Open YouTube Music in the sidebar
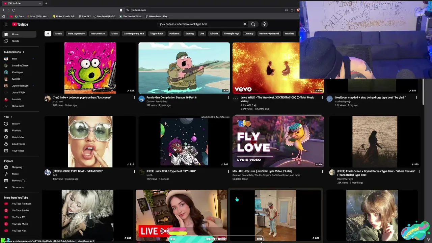 19,224
